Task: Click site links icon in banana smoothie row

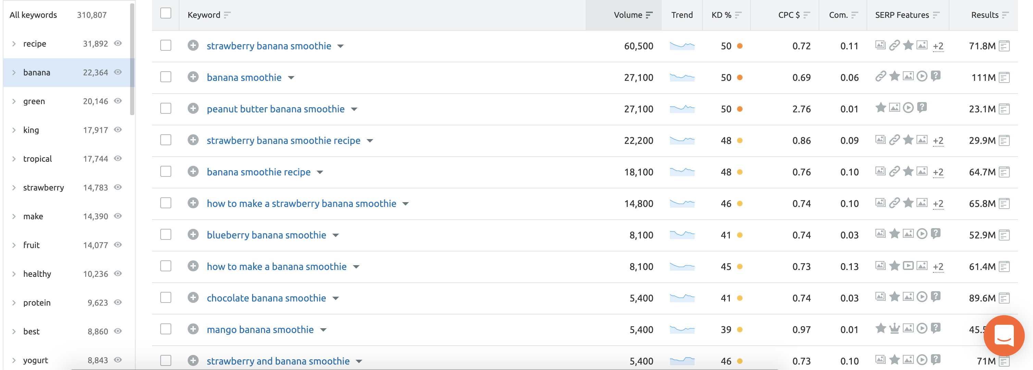Action: pos(881,76)
